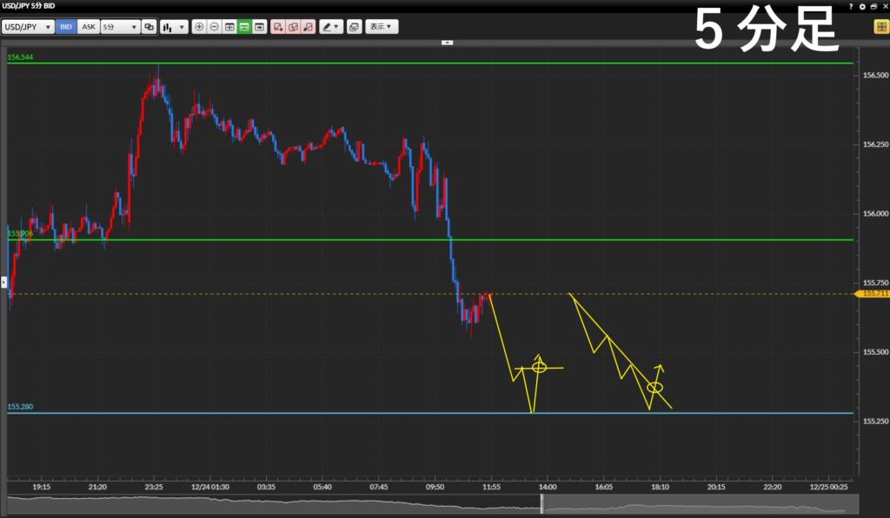Open chart settings via gear icon

coord(862,6)
